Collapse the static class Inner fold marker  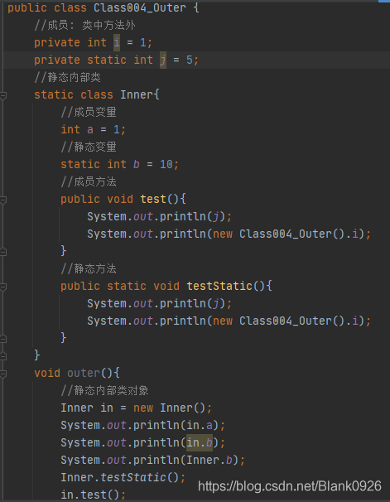pyautogui.click(x=2, y=95)
